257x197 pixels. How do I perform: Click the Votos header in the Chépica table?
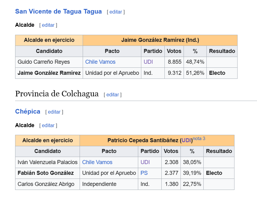click(171, 151)
